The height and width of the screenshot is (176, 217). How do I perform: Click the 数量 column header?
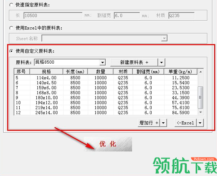101,72
